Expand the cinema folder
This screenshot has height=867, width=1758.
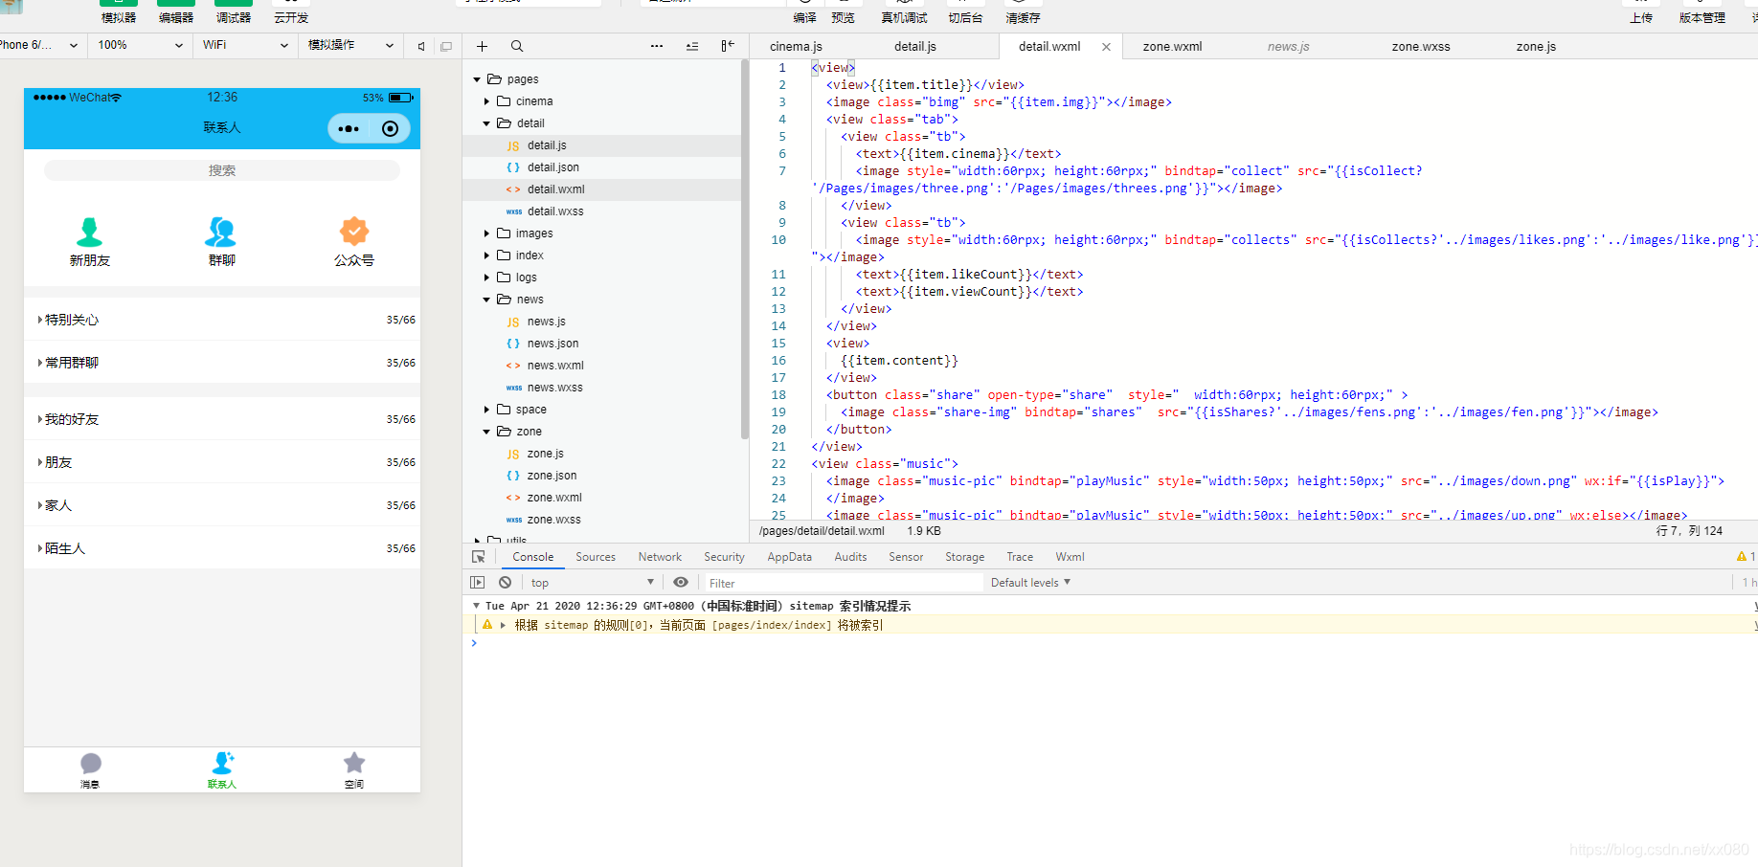pos(486,101)
